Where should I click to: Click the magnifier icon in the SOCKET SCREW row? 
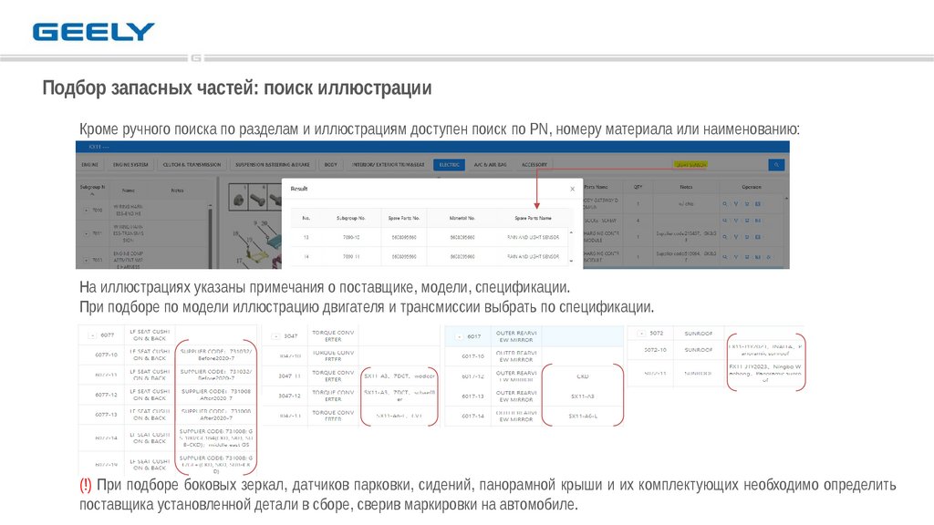725,221
